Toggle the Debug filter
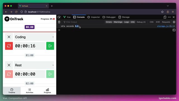Image resolution: width=179 pixels, height=101 pixels. (x=141, y=22)
